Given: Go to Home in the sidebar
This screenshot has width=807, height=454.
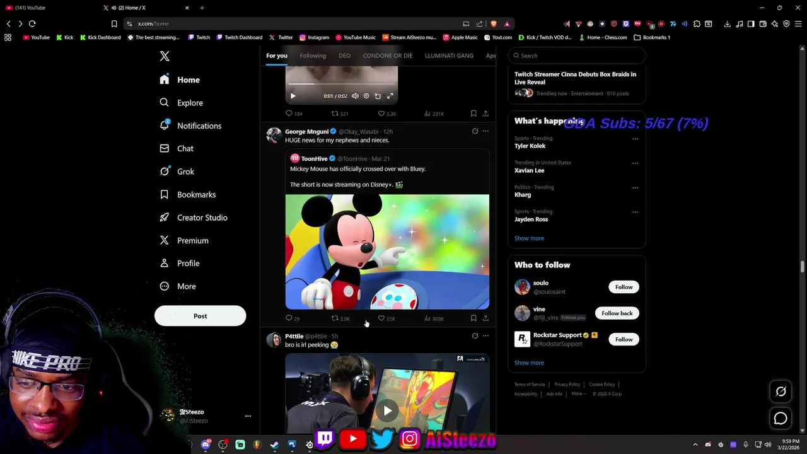Looking at the screenshot, I should click(180, 80).
